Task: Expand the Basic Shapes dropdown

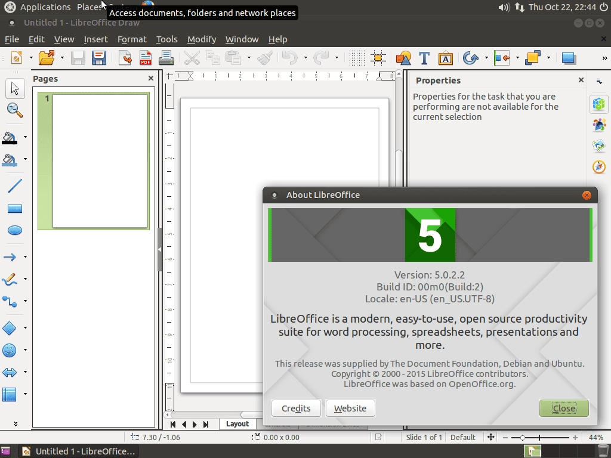Action: pos(25,327)
